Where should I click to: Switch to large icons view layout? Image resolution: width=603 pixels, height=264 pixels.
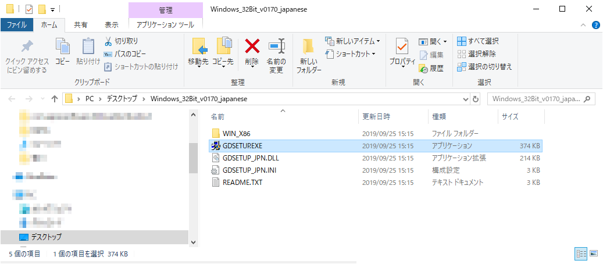click(x=594, y=254)
